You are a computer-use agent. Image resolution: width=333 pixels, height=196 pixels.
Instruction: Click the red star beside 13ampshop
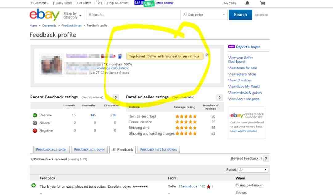pyautogui.click(x=208, y=186)
